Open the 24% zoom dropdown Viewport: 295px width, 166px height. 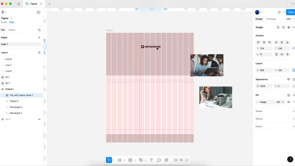click(x=290, y=19)
